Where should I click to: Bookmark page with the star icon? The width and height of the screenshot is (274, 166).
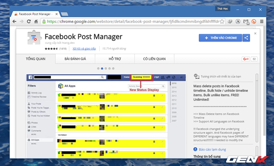pyautogui.click(x=222, y=21)
